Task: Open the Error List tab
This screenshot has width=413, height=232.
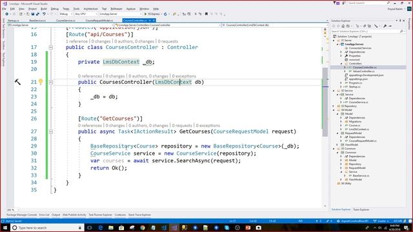Action: point(44,215)
